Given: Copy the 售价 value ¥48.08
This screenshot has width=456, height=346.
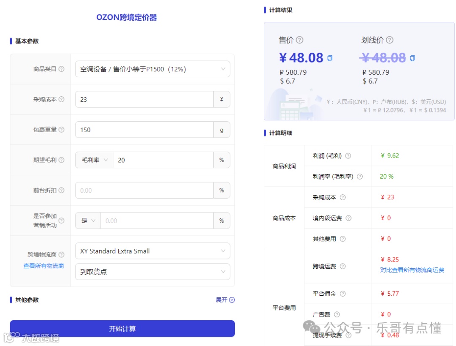Looking at the screenshot, I should pos(329,58).
